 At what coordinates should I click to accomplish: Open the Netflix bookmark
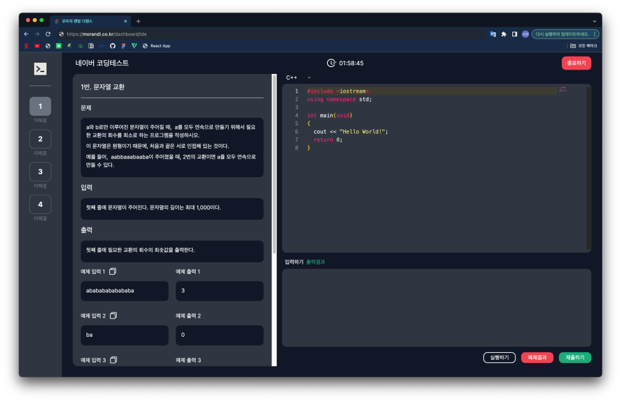coord(26,46)
